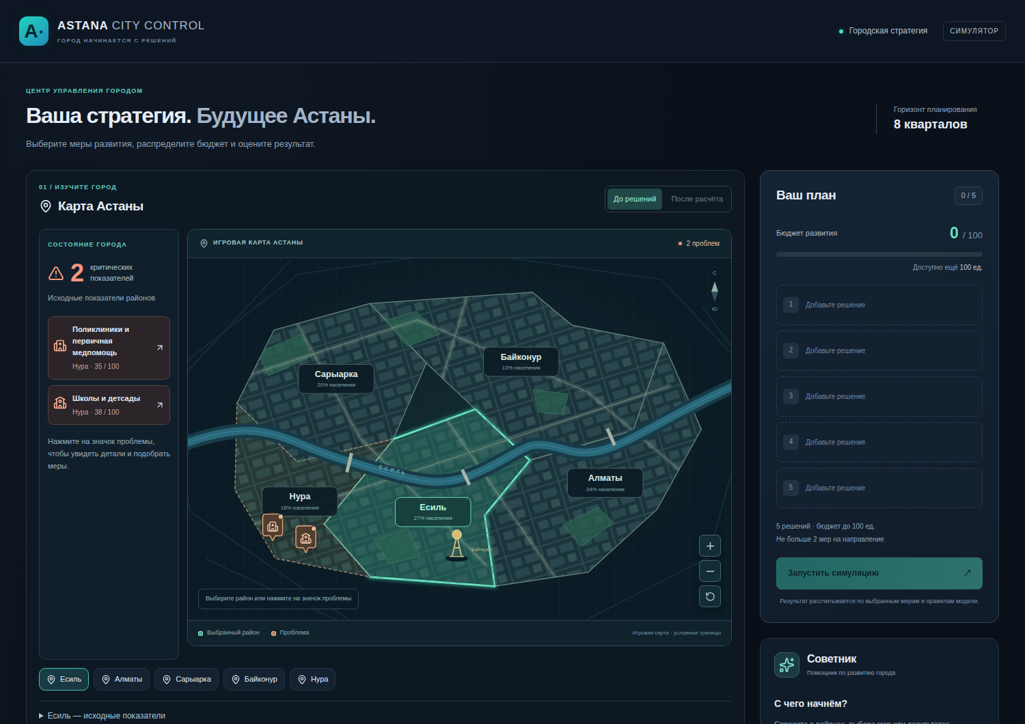The width and height of the screenshot is (1025, 724).
Task: Select the Есиль district chip below the map
Action: pyautogui.click(x=64, y=679)
